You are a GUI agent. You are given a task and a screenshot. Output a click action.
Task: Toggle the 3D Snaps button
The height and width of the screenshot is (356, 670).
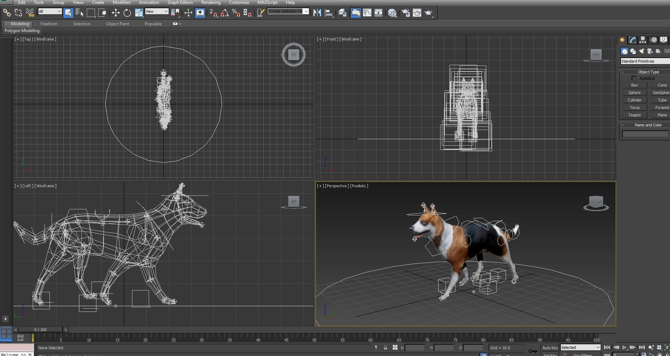tap(213, 13)
